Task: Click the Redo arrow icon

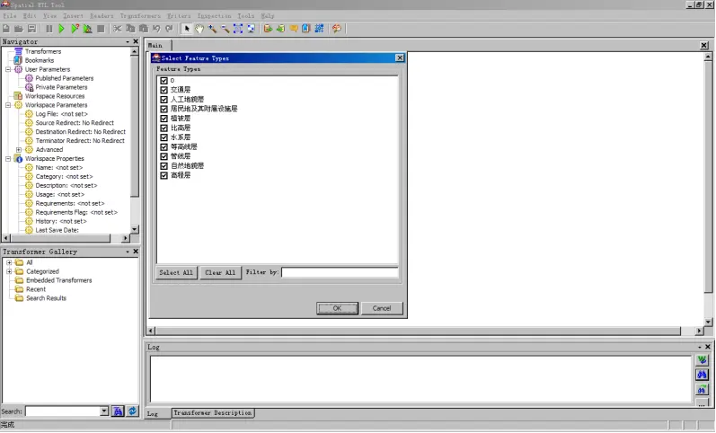Action: click(169, 29)
